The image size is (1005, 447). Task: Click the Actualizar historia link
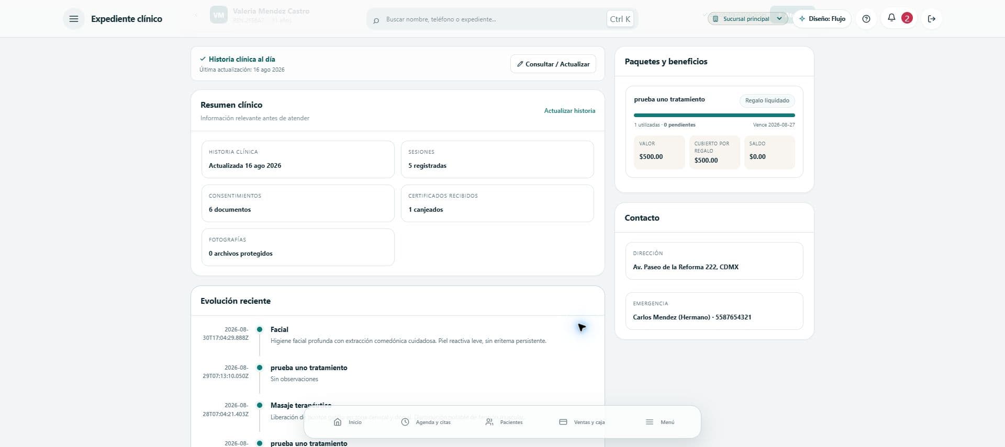point(569,111)
